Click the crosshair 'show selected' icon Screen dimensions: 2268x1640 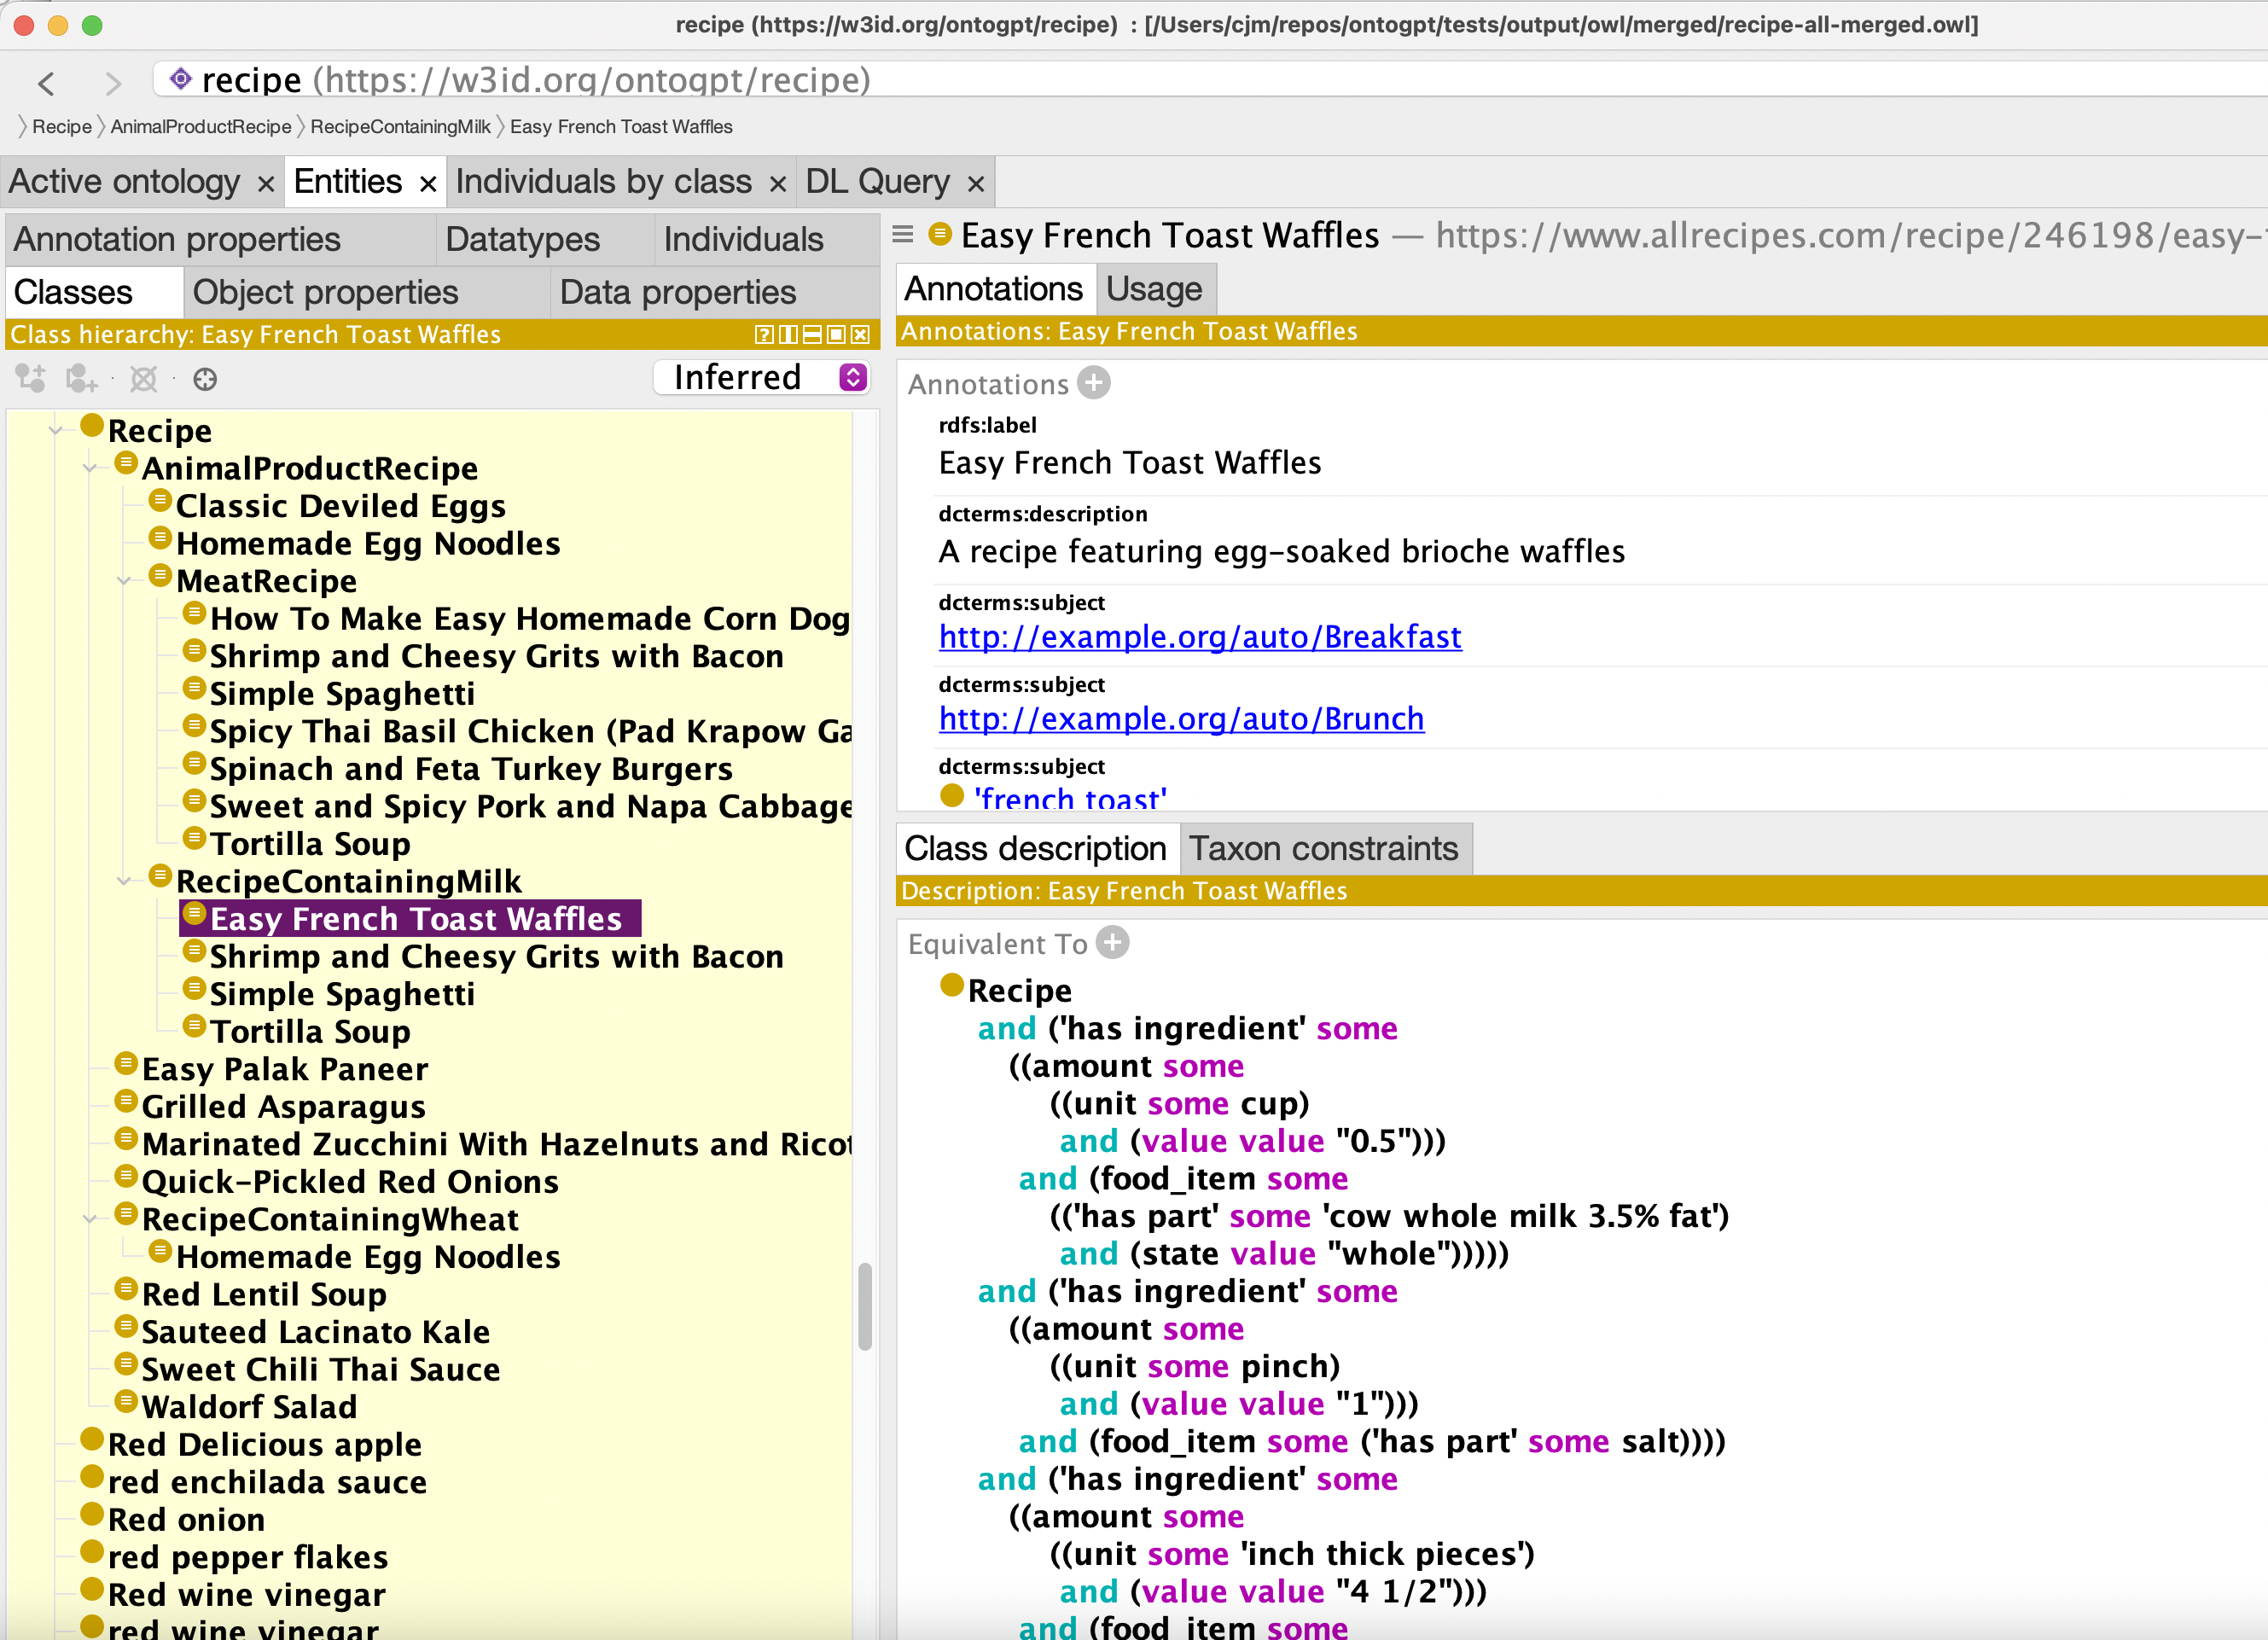coord(205,379)
